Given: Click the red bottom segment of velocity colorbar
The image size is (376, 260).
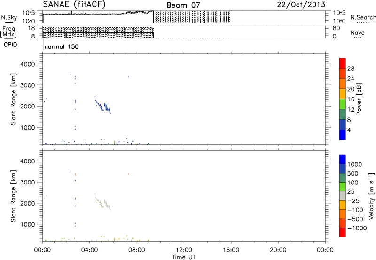Looking at the screenshot, I should coord(343,232).
